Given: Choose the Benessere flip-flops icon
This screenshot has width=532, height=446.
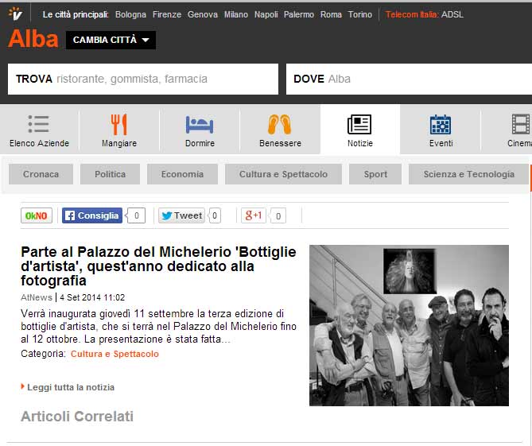Looking at the screenshot, I should pyautogui.click(x=280, y=125).
